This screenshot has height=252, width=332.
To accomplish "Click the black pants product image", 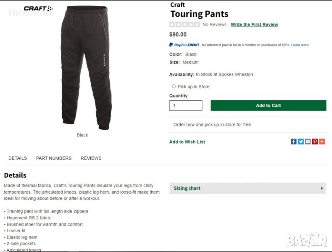I will (x=85, y=67).
